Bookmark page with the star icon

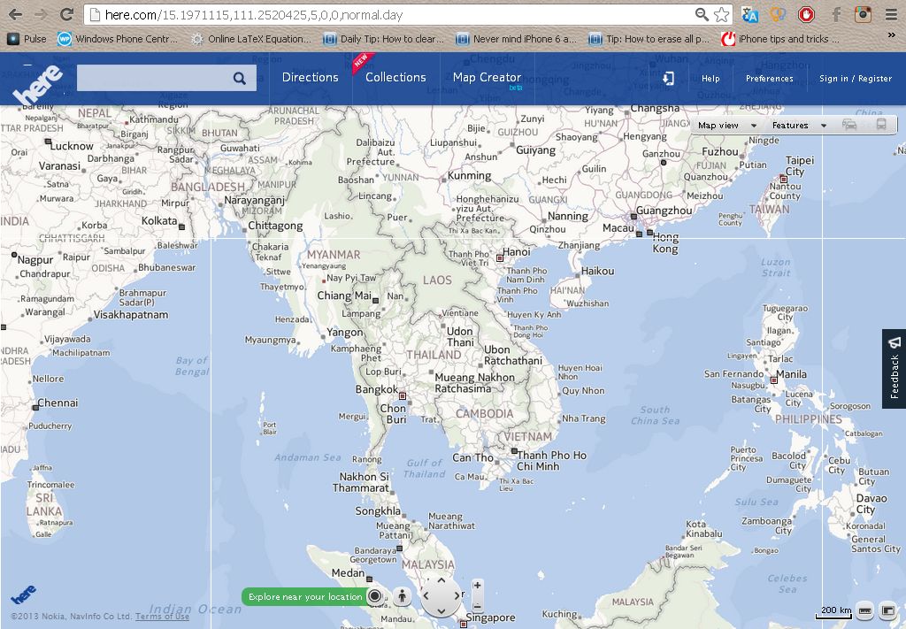click(x=721, y=14)
